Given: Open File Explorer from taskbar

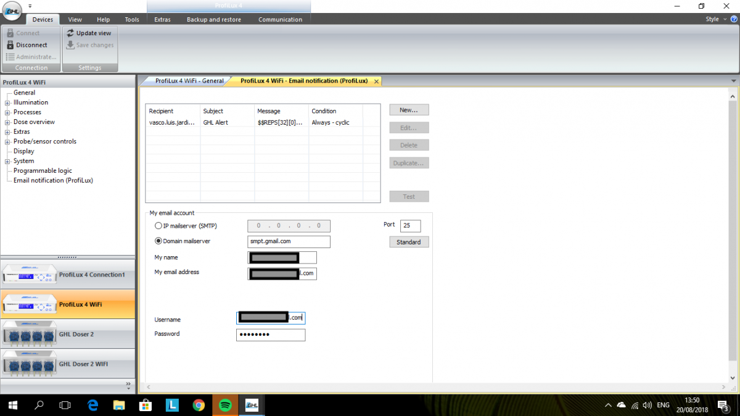Looking at the screenshot, I should 120,406.
